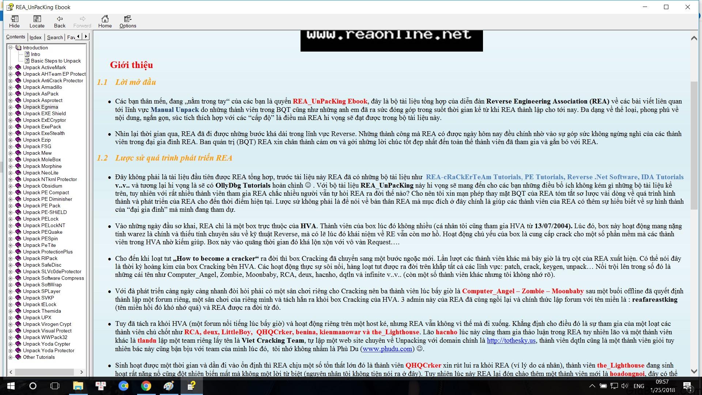Open the notification center icon

pyautogui.click(x=687, y=386)
